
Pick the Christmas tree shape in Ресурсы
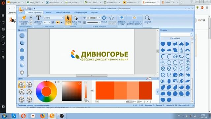181,50
